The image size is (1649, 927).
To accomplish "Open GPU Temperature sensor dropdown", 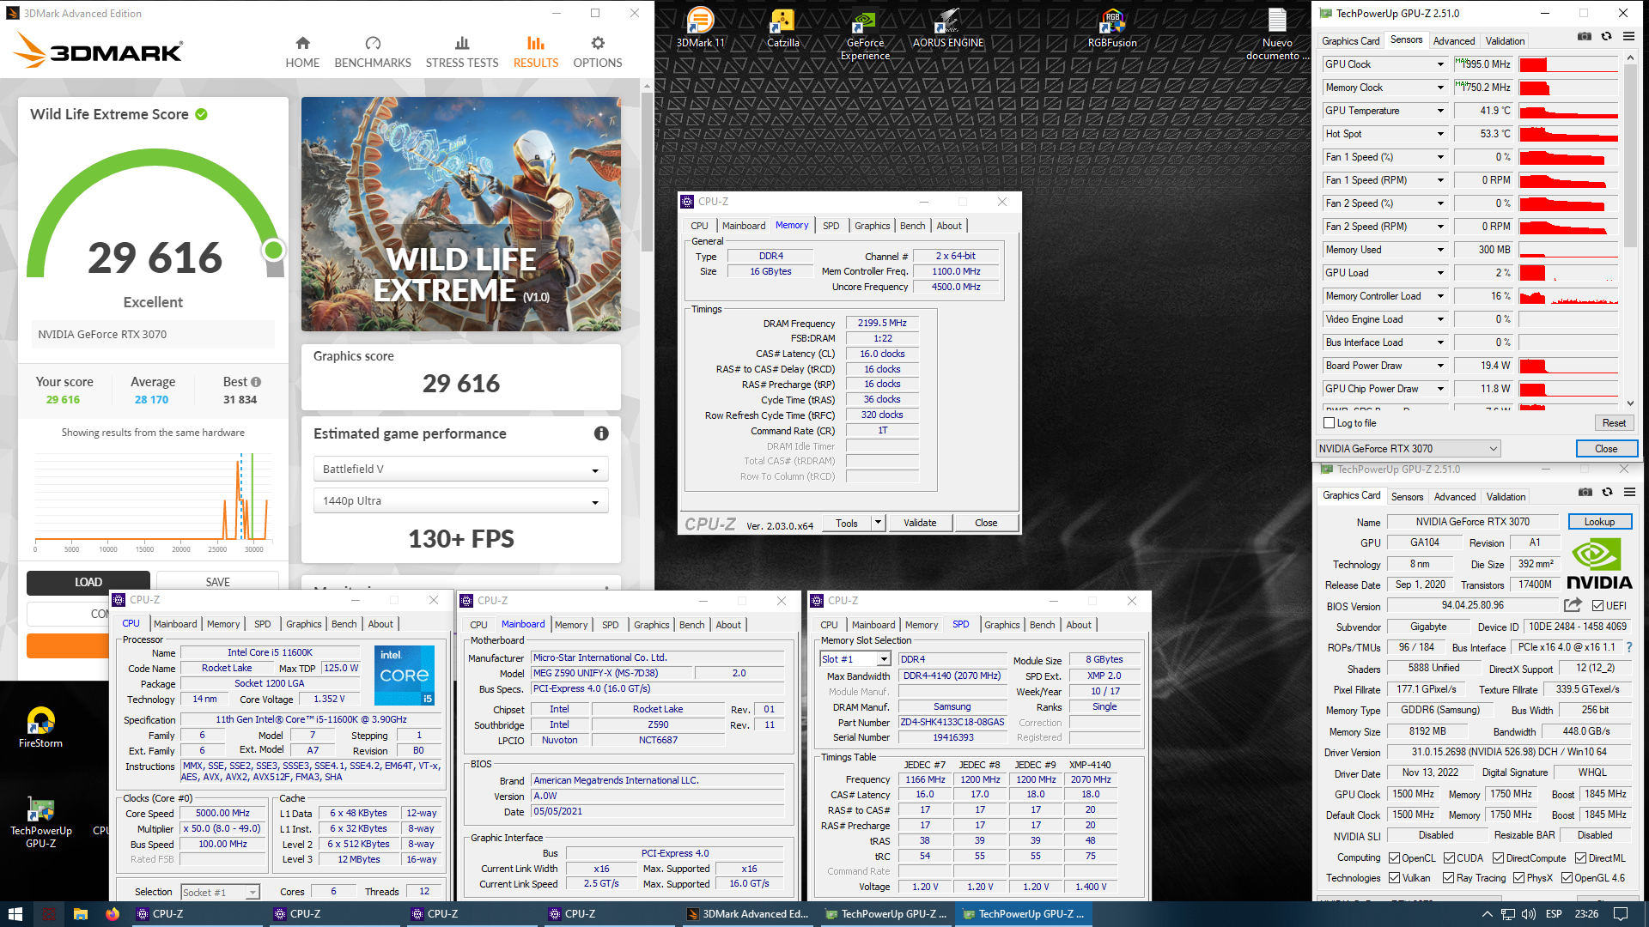I will tap(1440, 111).
